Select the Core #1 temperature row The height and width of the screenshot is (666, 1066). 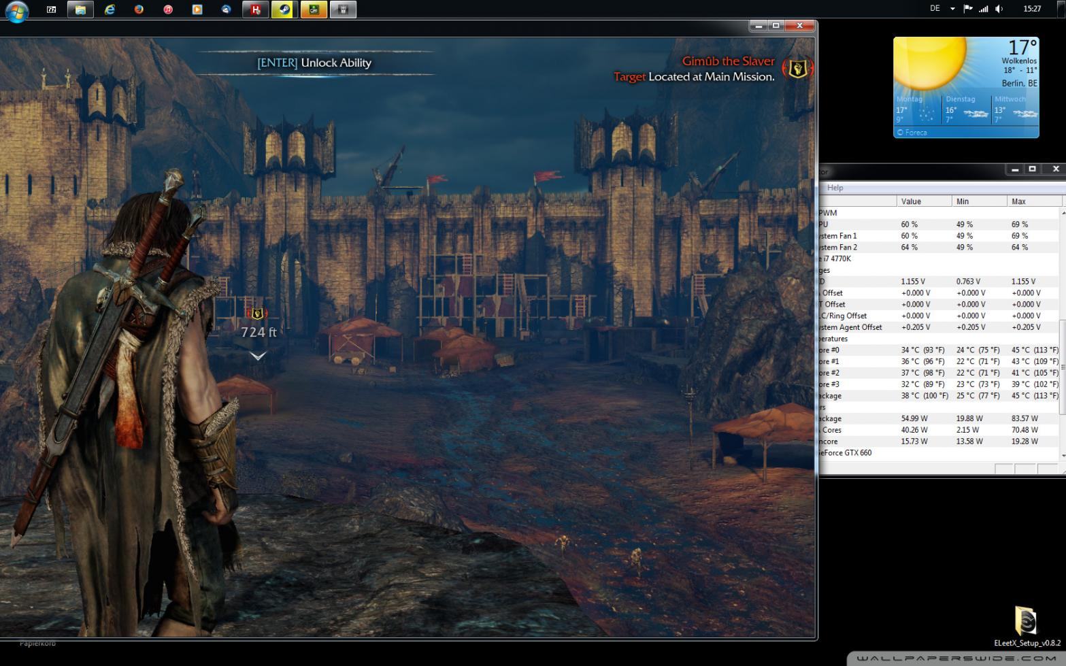939,362
